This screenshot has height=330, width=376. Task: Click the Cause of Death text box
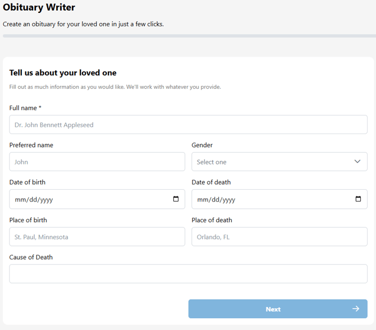[x=188, y=274]
